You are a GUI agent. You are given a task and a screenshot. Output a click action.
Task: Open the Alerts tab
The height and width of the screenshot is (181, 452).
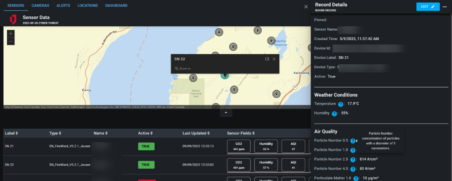63,6
